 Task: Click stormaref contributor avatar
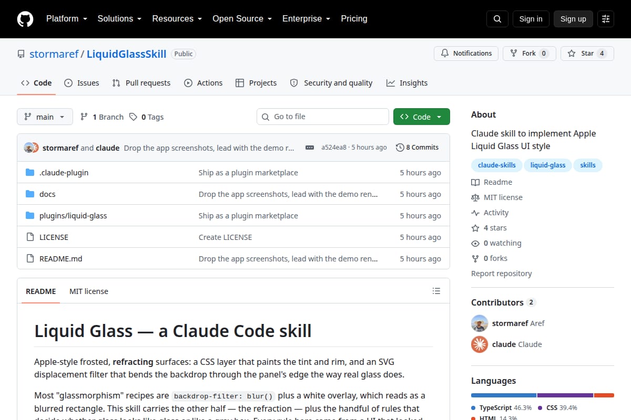pos(480,323)
